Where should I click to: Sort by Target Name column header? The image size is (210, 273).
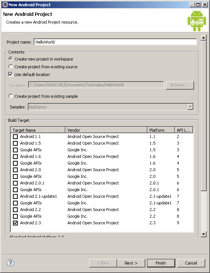tap(38, 130)
